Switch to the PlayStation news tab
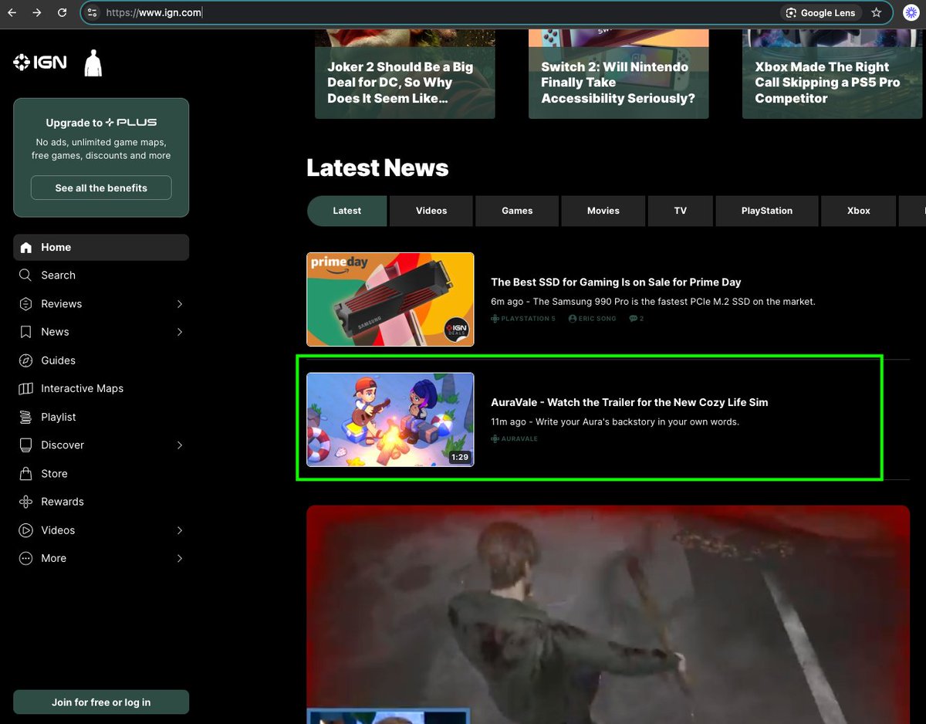 767,211
